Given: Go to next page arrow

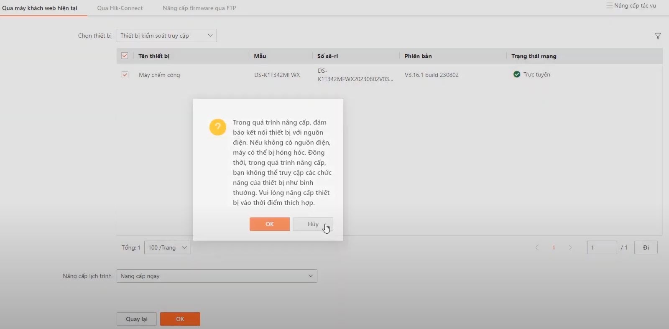Looking at the screenshot, I should (570, 247).
